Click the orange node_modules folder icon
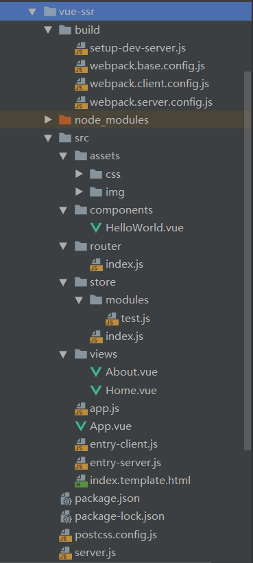Viewport: 253px width, 563px height. coord(65,119)
